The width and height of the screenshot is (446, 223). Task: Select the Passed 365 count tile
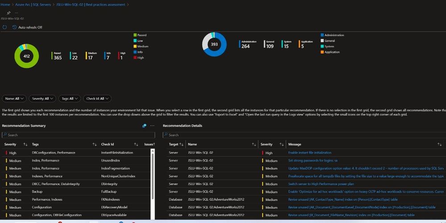[x=57, y=56]
